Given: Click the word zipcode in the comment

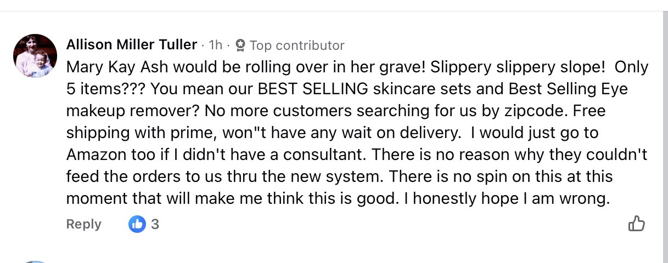Looking at the screenshot, I should pos(533,111).
